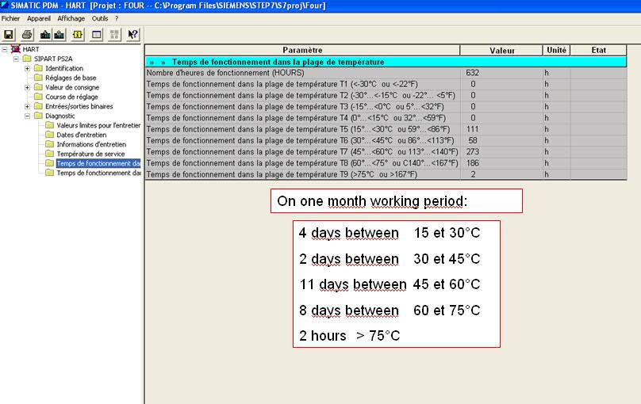Image resolution: width=641 pixels, height=404 pixels.
Task: Click the temperature range T4 parameter row
Action: pos(386,118)
